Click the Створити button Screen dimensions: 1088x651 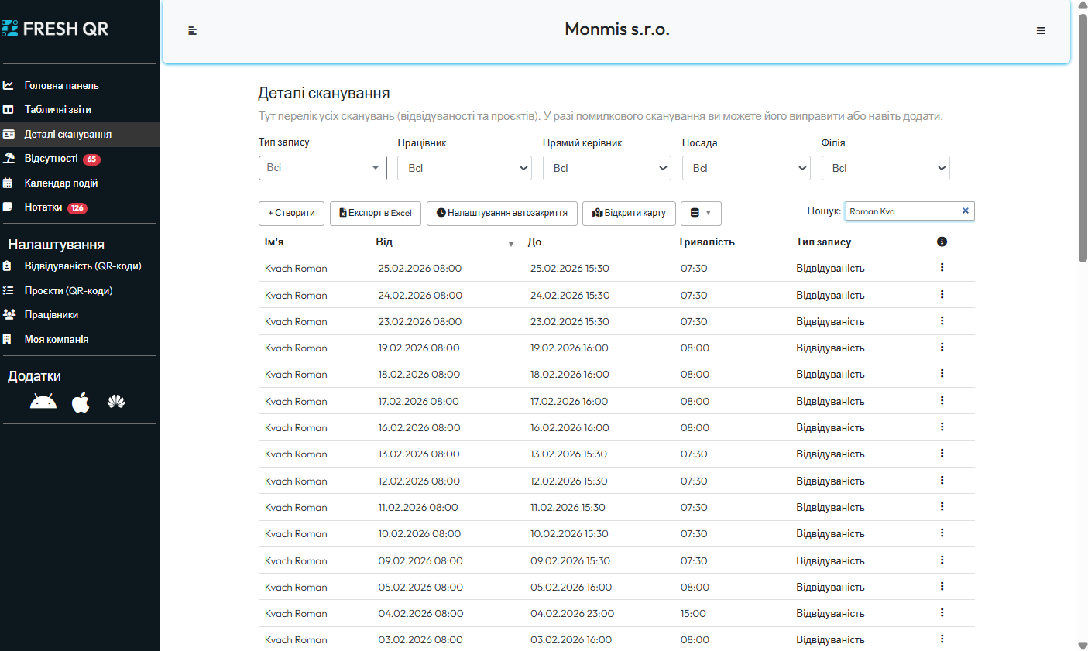tap(291, 213)
